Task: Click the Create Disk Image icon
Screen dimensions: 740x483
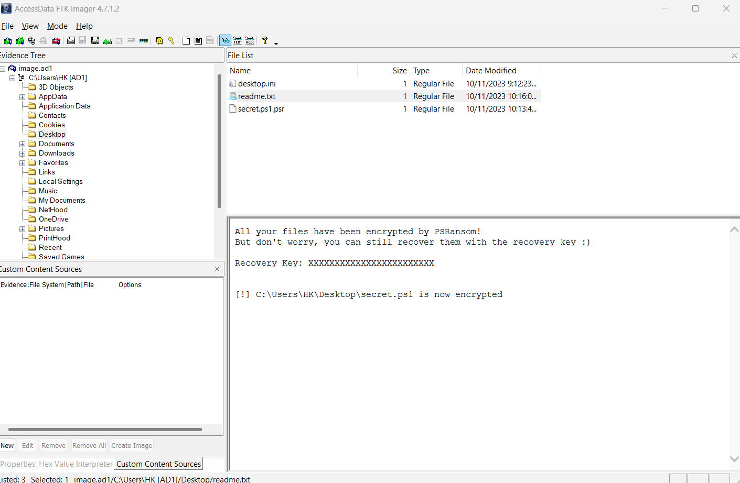Action: (x=71, y=41)
